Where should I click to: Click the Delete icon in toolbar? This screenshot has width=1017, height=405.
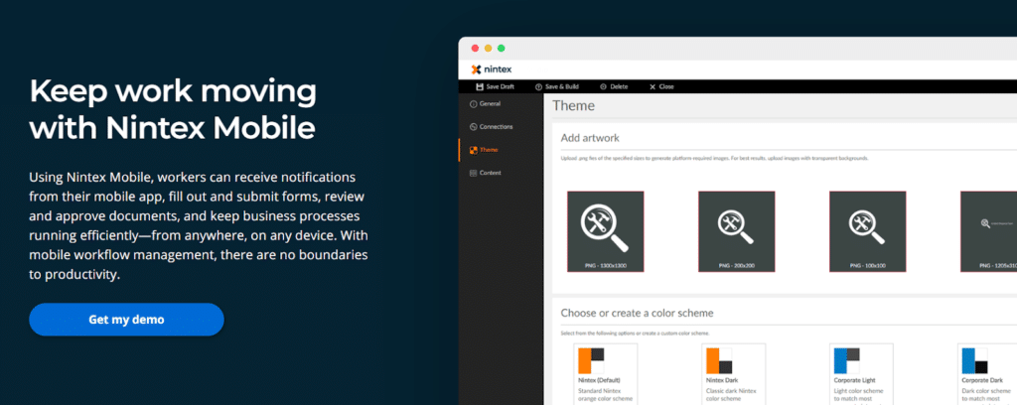[602, 87]
